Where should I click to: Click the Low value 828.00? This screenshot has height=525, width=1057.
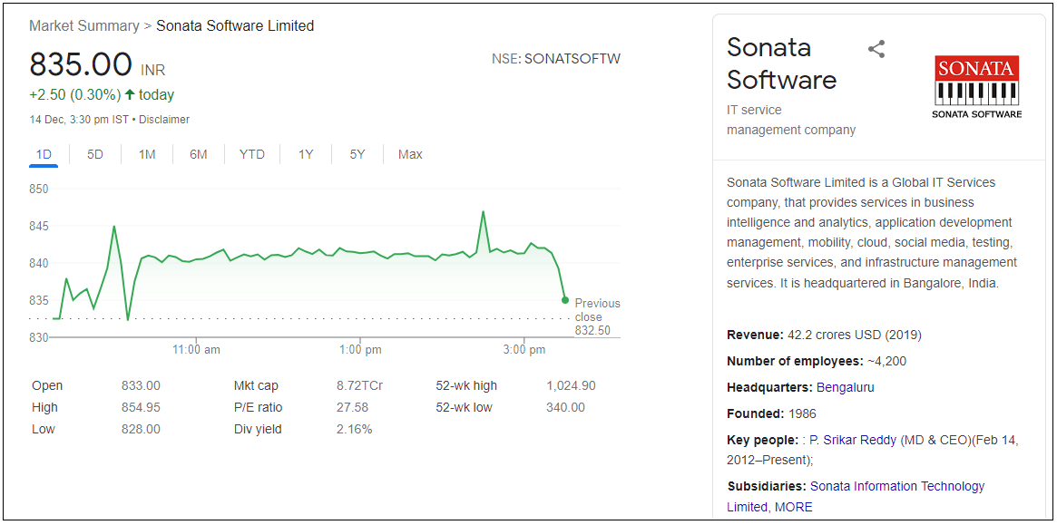point(141,429)
